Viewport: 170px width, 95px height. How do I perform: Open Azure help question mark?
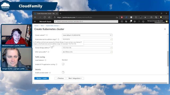(x=139, y=21)
